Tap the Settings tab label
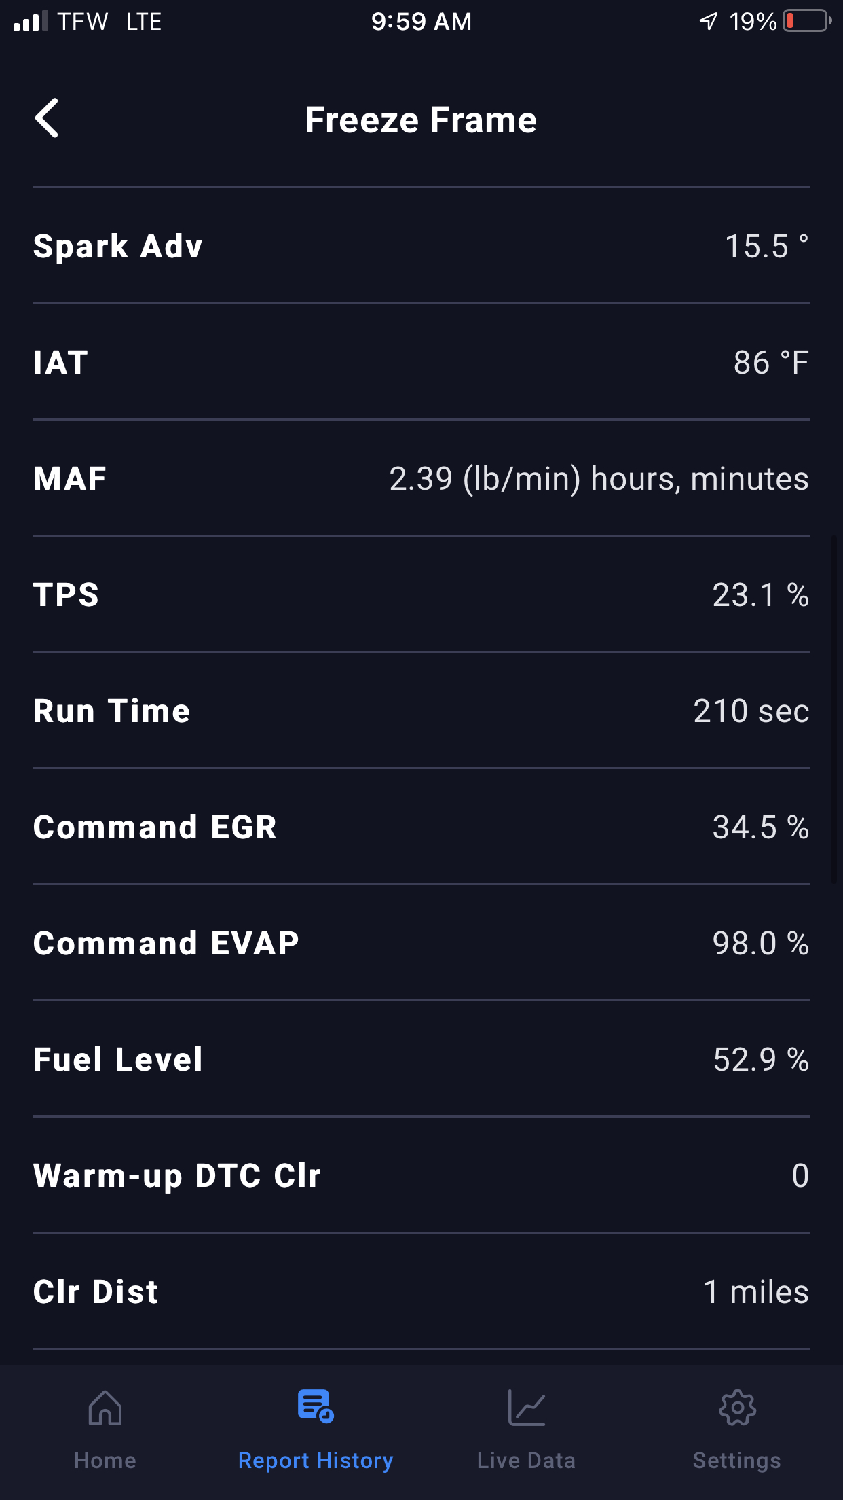The image size is (843, 1500). [737, 1461]
